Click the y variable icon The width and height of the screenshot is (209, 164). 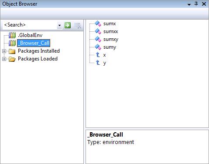pos(98,63)
